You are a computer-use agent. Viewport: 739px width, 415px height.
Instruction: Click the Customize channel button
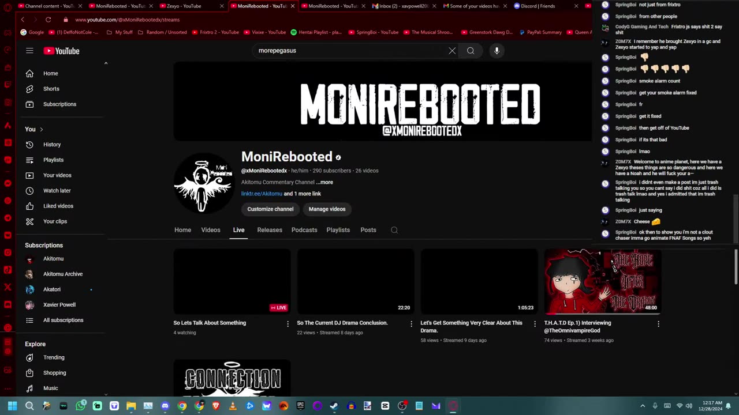coord(270,209)
